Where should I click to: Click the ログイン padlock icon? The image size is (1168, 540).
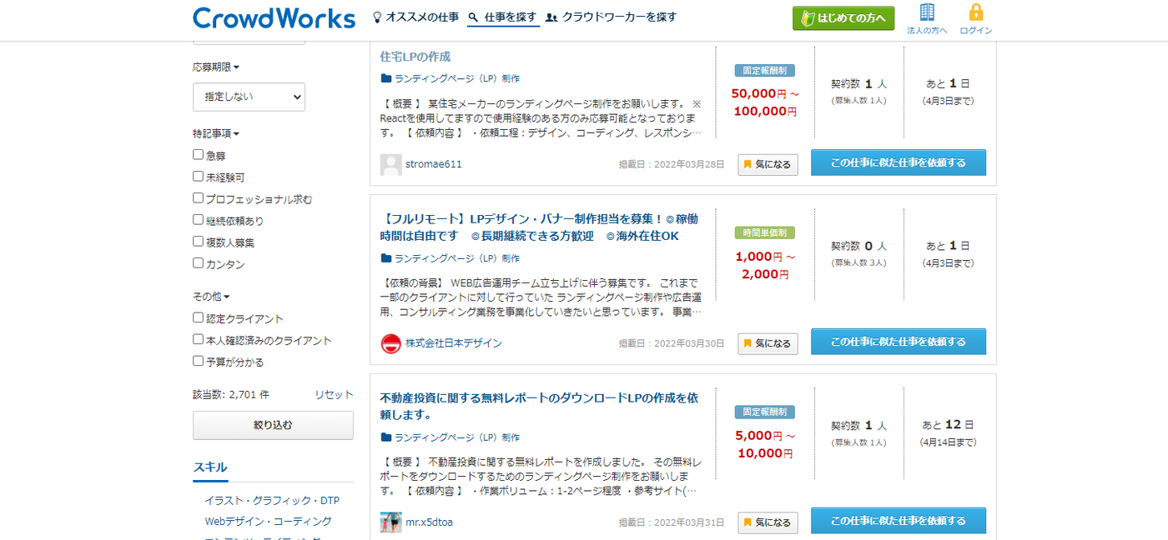point(975,12)
